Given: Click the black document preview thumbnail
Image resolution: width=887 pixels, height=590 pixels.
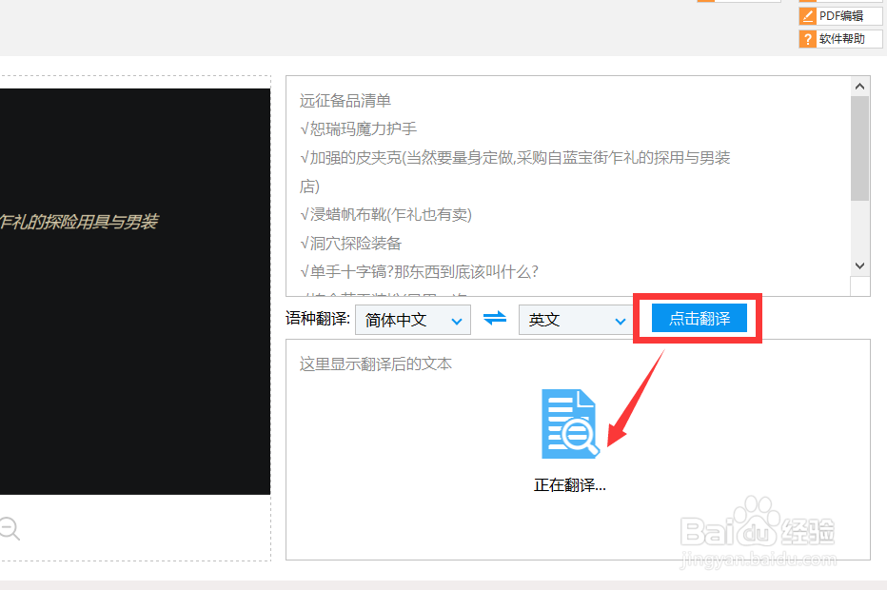Looking at the screenshot, I should click(x=133, y=285).
